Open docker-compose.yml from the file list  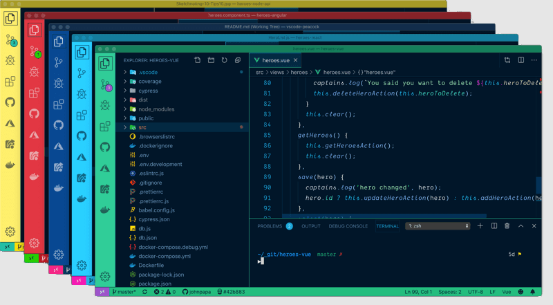point(163,256)
